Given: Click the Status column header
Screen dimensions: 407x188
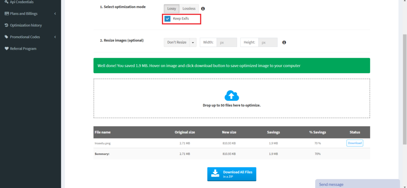Looking at the screenshot, I should pyautogui.click(x=355, y=132).
